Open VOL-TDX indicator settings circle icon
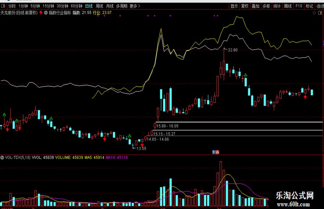The image size is (324, 209). click(2, 158)
